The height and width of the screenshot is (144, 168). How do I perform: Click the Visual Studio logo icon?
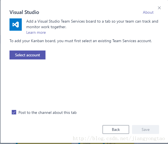coord(16,25)
